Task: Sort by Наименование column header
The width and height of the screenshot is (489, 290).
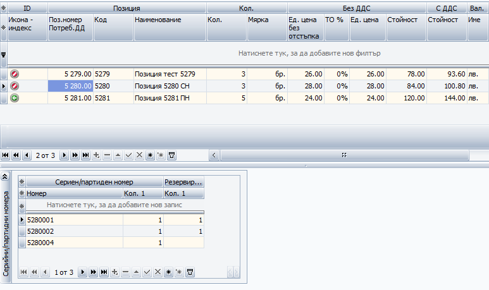Action: pyautogui.click(x=170, y=27)
